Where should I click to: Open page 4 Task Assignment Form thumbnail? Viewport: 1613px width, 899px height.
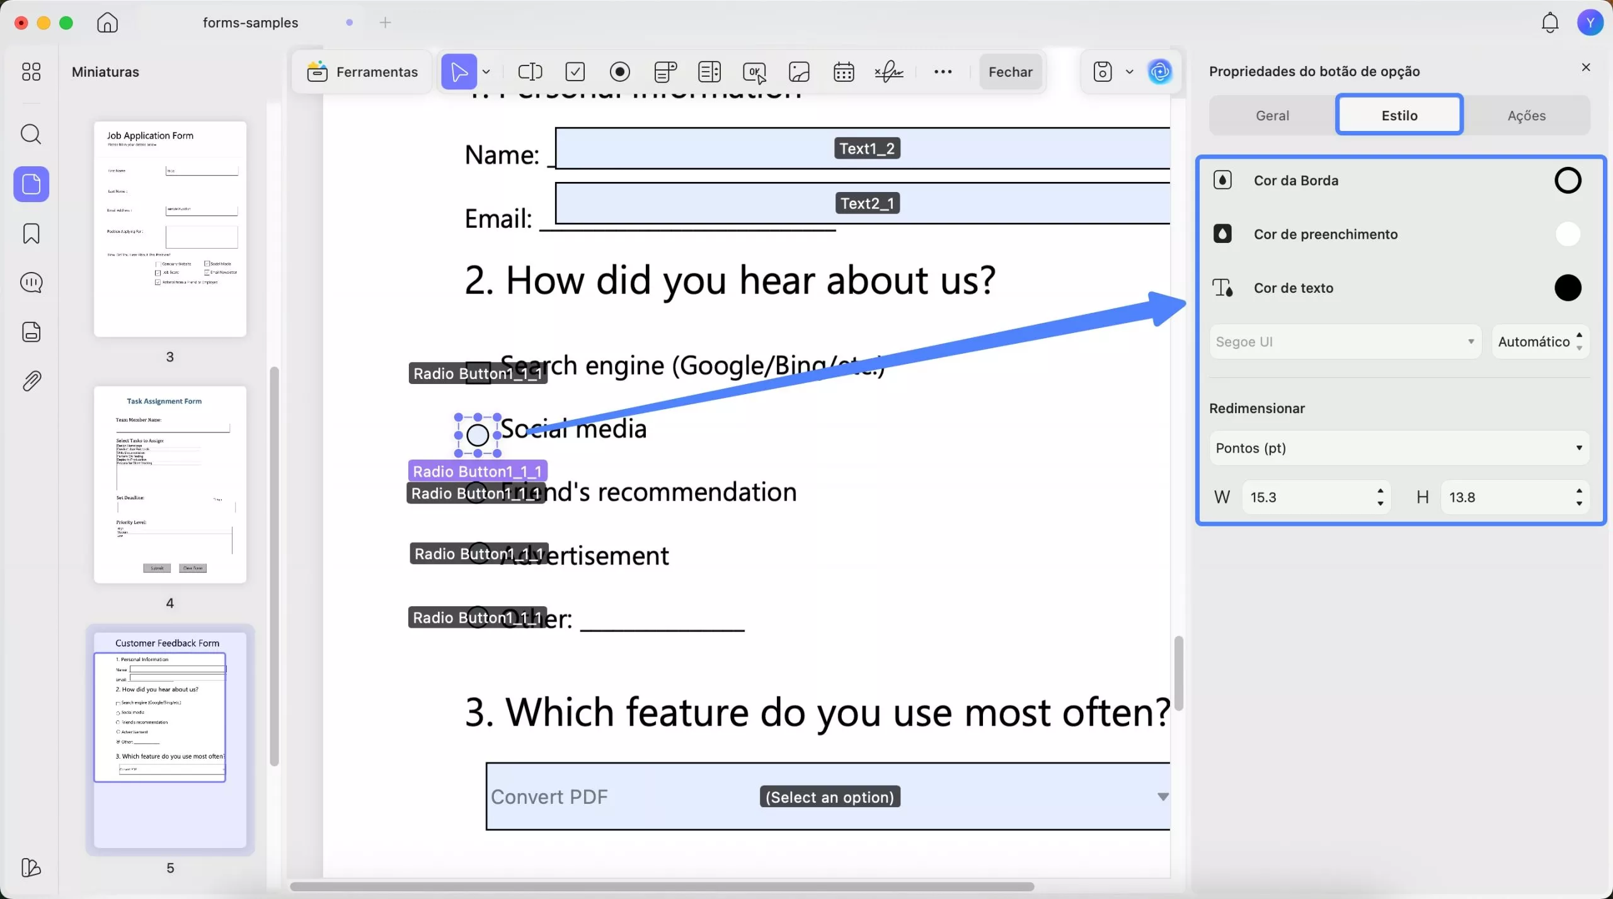(170, 485)
